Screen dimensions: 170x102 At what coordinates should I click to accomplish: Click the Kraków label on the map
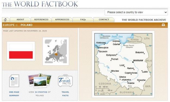(131, 83)
